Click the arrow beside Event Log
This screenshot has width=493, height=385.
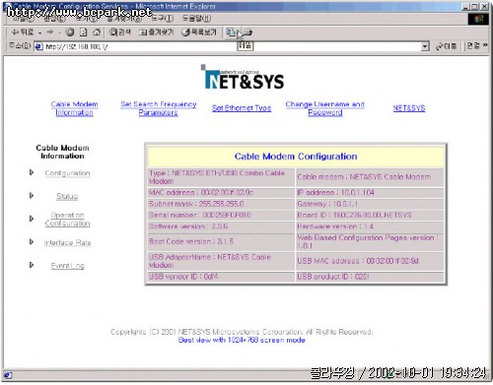(x=32, y=265)
